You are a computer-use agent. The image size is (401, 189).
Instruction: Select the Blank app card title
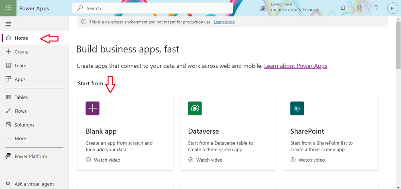(x=101, y=131)
